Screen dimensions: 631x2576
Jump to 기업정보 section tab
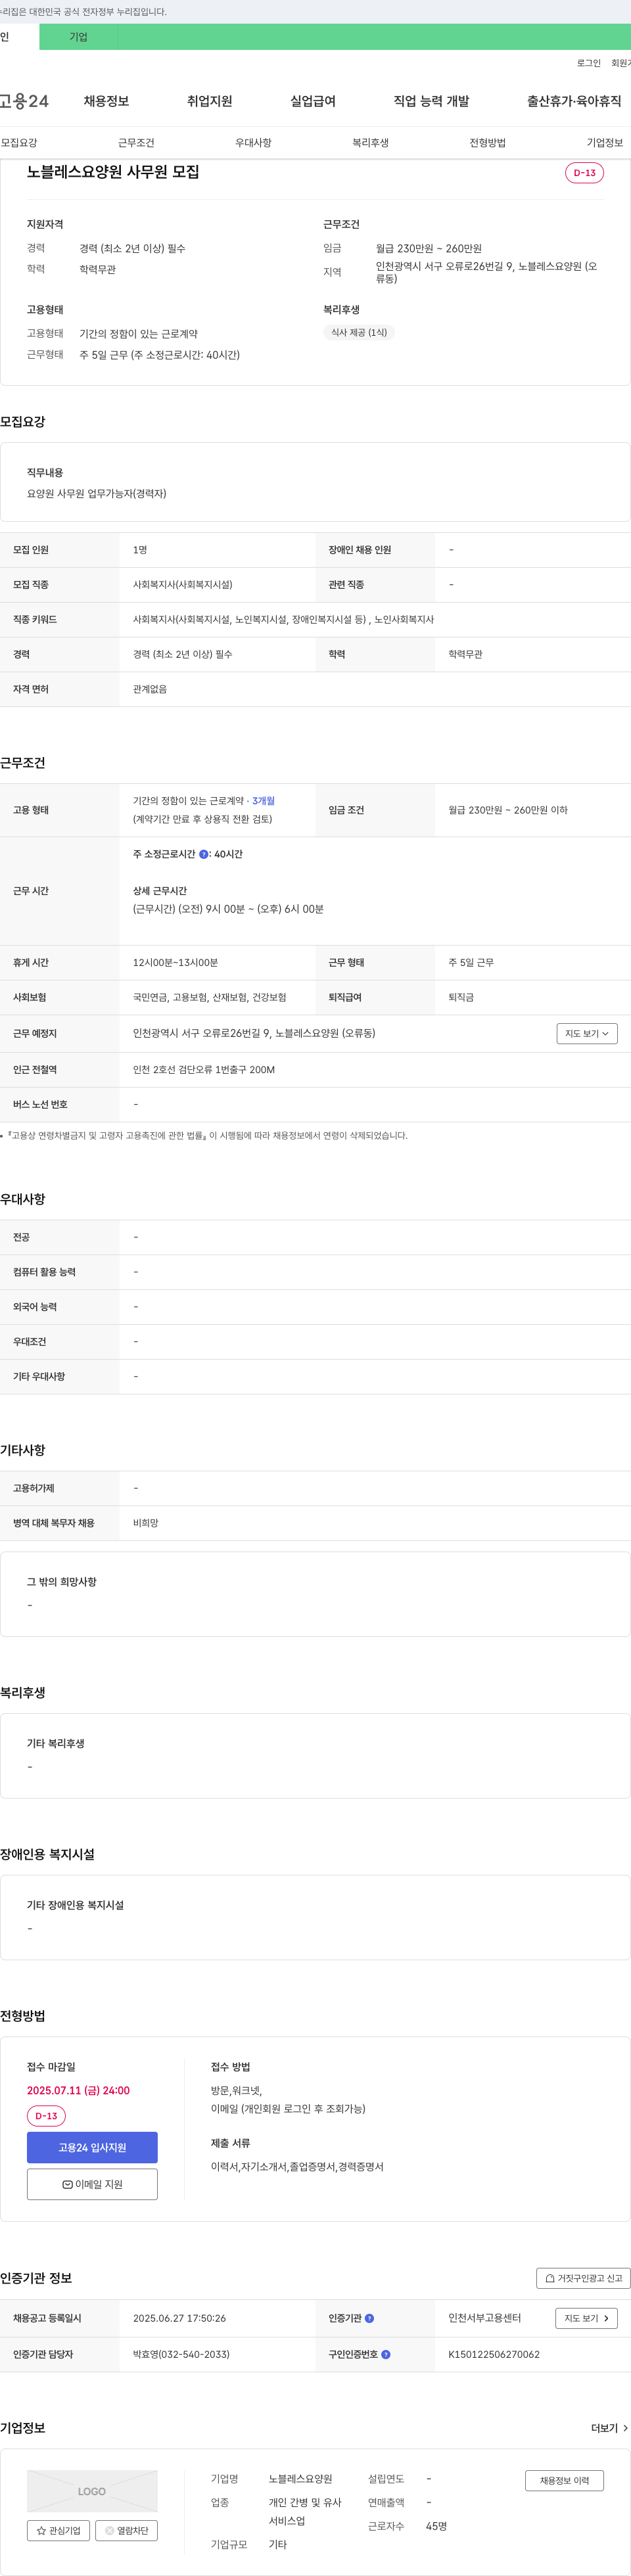click(x=605, y=143)
